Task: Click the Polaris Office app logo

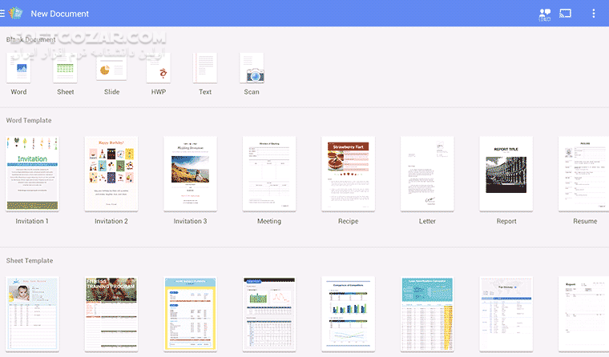Action: pos(15,13)
